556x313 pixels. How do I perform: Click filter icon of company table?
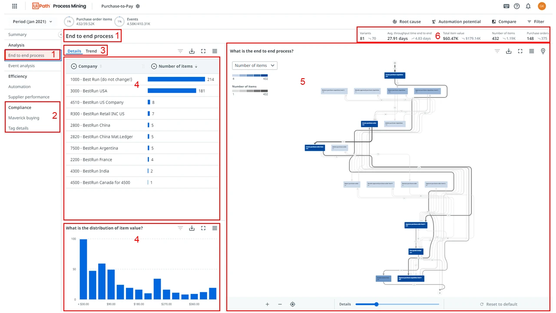(180, 51)
